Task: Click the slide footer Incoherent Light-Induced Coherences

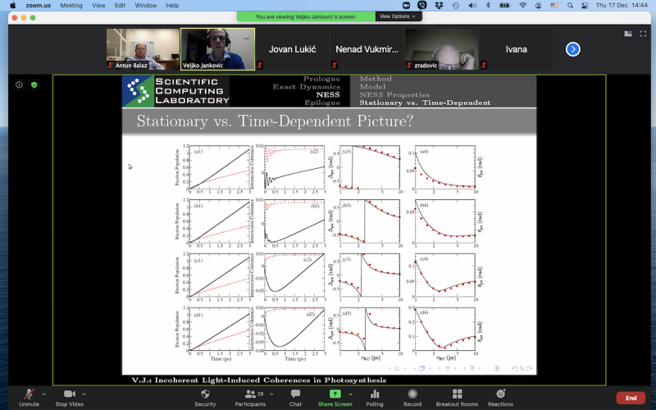Action: click(259, 380)
